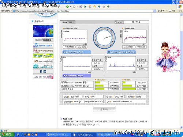Click the Network Game & VoIP Test icon

(109, 52)
